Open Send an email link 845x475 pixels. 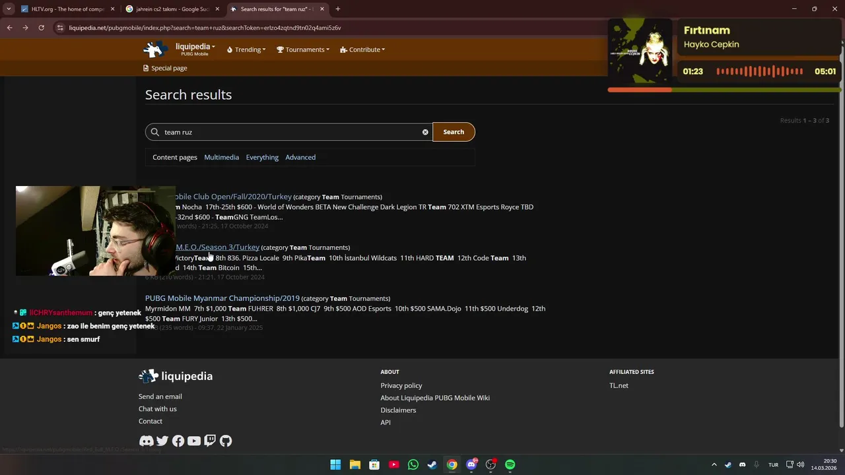(160, 396)
